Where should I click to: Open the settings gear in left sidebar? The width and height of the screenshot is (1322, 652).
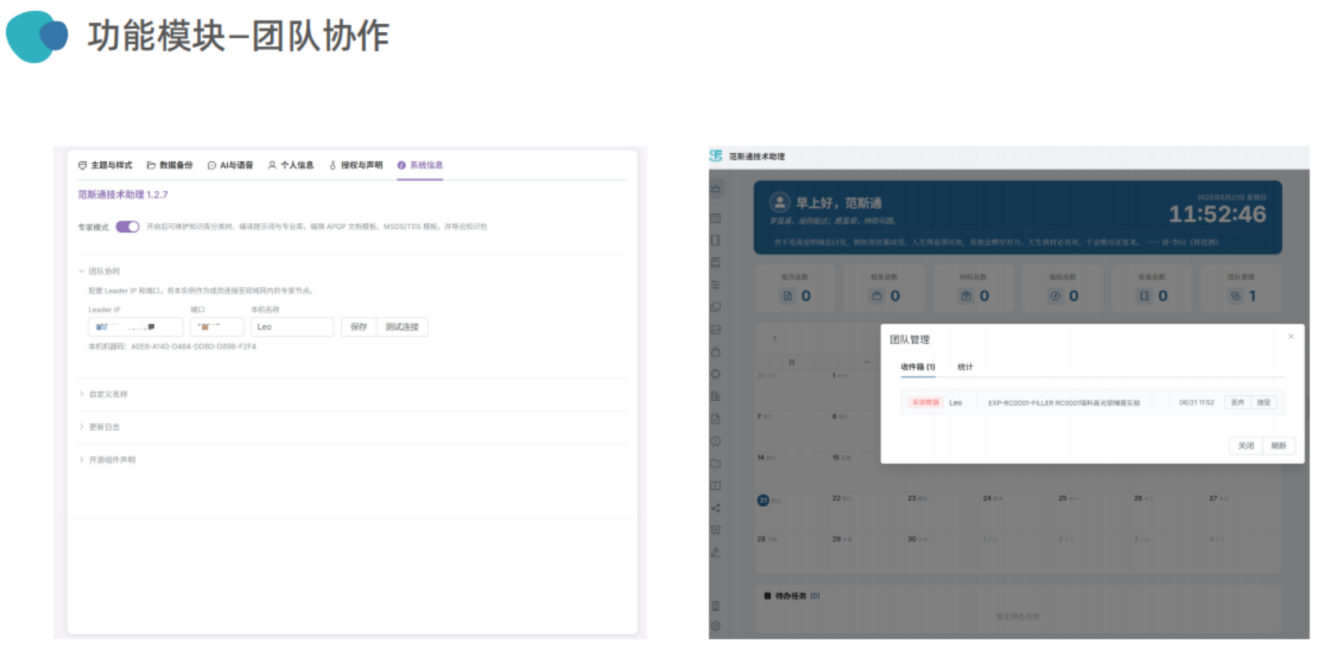(x=716, y=626)
